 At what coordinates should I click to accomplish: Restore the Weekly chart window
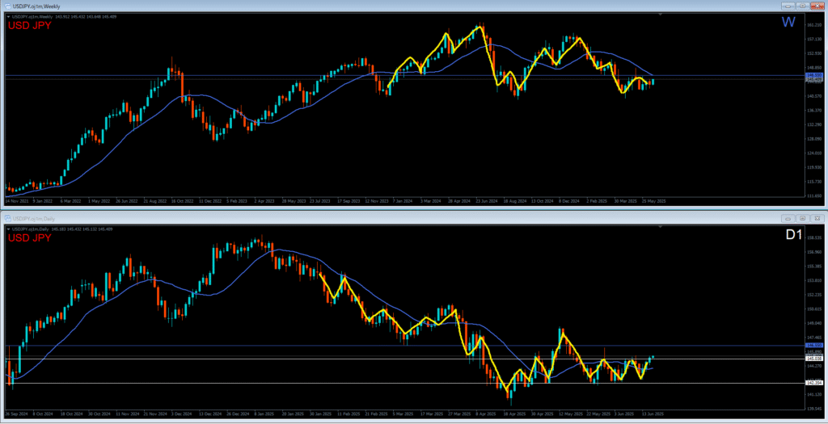tap(803, 6)
